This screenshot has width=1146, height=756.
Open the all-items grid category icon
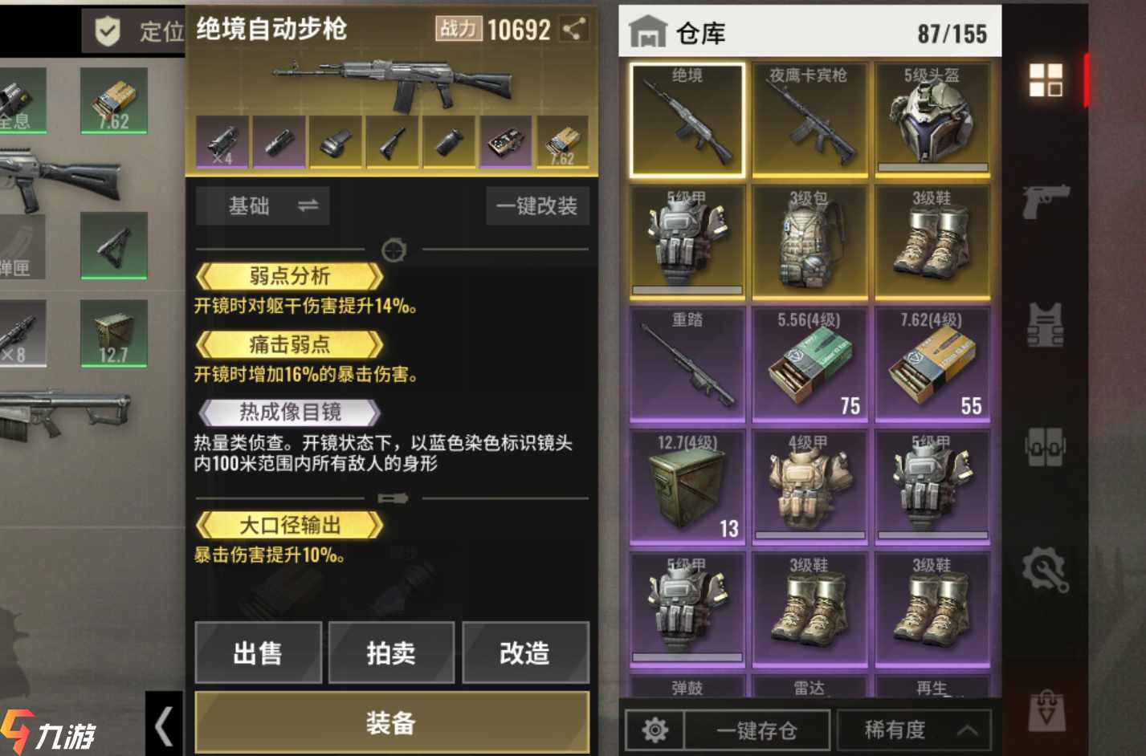click(x=1046, y=80)
